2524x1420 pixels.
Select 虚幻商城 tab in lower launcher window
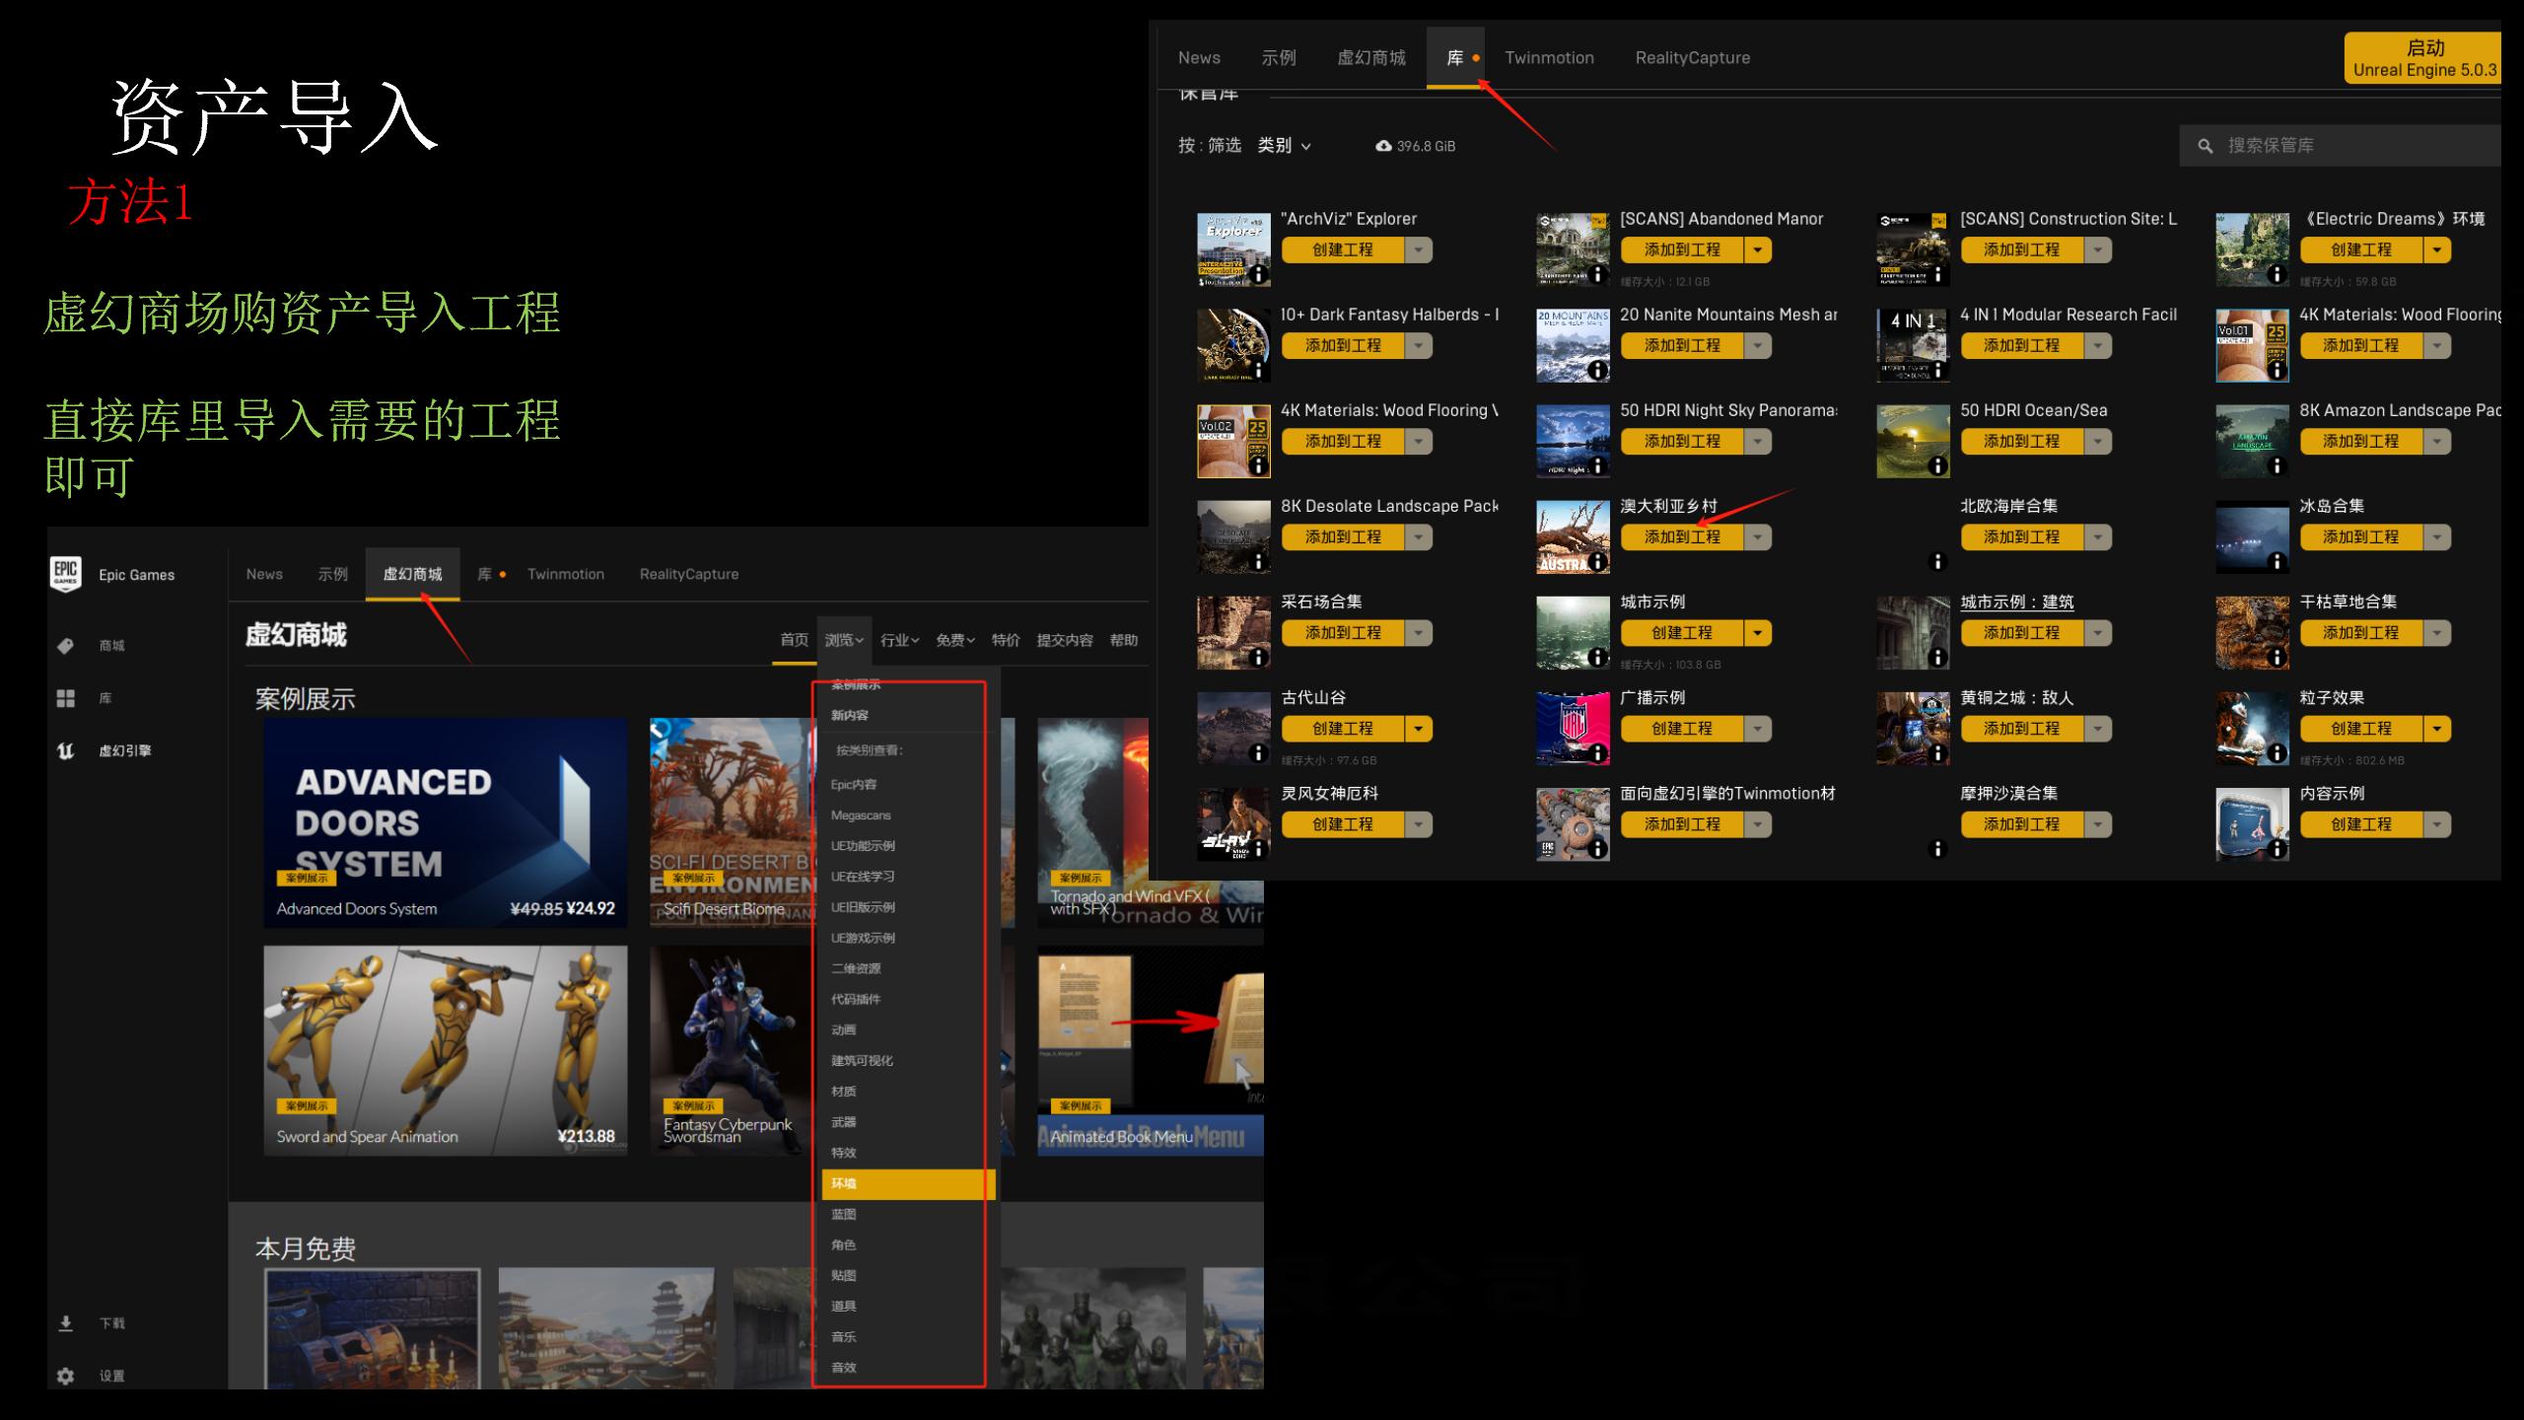tap(412, 574)
